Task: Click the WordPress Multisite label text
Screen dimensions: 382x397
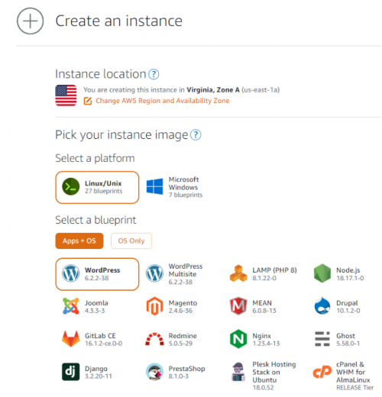Action: click(x=186, y=270)
